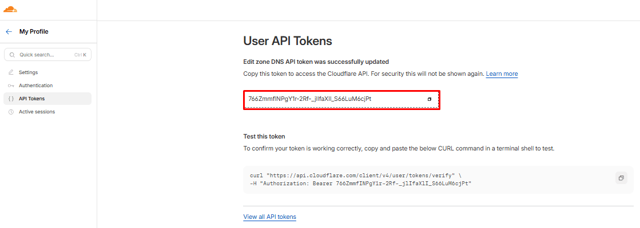Copy the API token with the copy icon

click(x=430, y=99)
